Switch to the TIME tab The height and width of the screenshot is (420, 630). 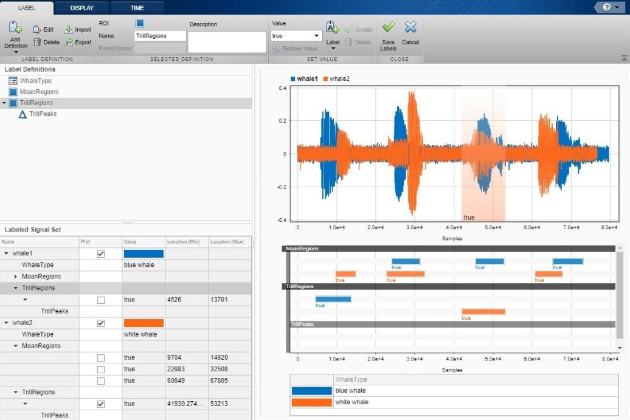click(x=137, y=8)
